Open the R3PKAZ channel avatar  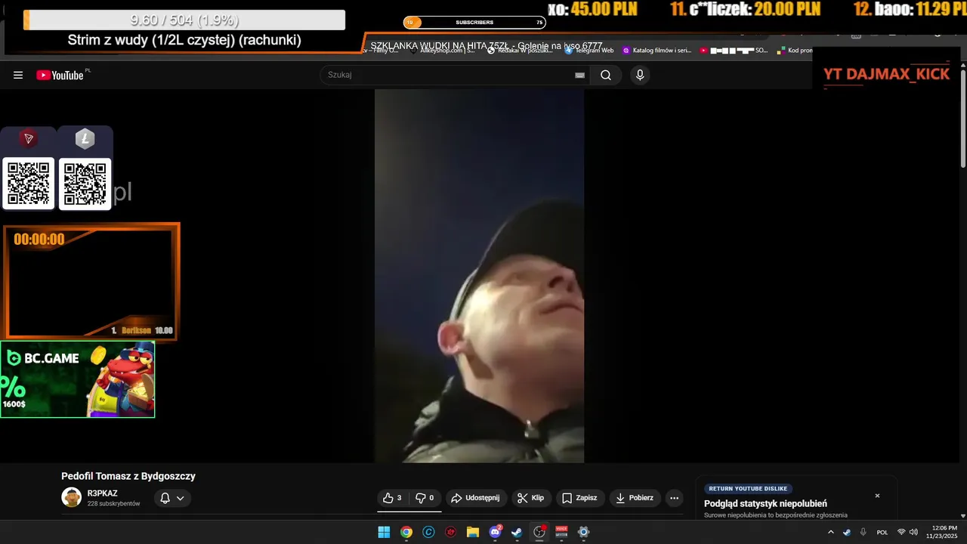pos(71,497)
